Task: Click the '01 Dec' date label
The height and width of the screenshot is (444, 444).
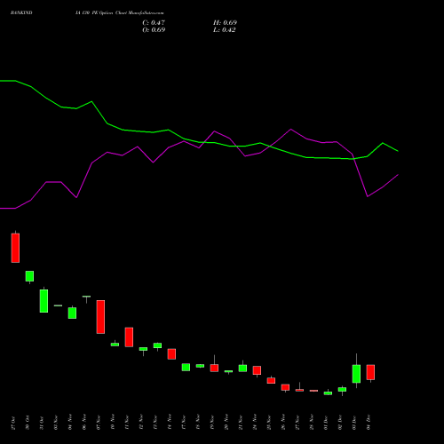Action: tap(326, 423)
